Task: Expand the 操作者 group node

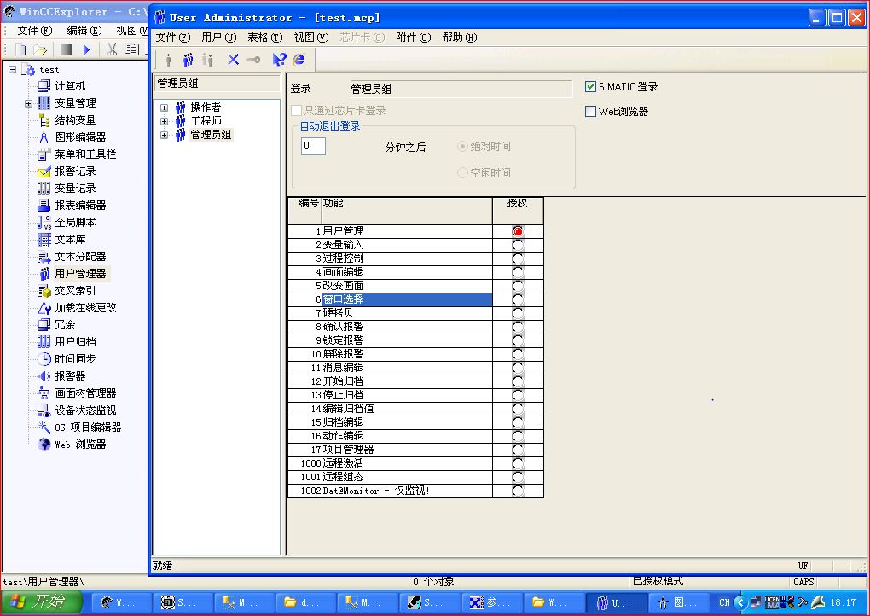Action: (x=165, y=108)
